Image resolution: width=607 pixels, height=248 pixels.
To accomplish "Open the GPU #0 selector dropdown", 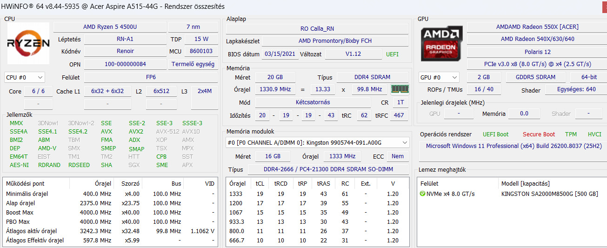I will pyautogui.click(x=439, y=77).
